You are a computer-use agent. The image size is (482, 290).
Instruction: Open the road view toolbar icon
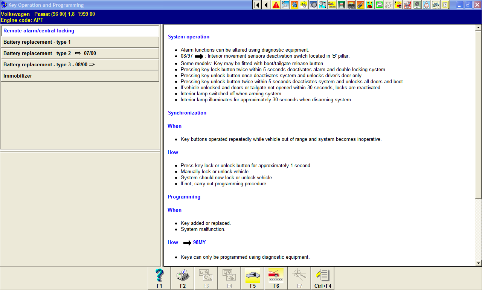coord(351,5)
